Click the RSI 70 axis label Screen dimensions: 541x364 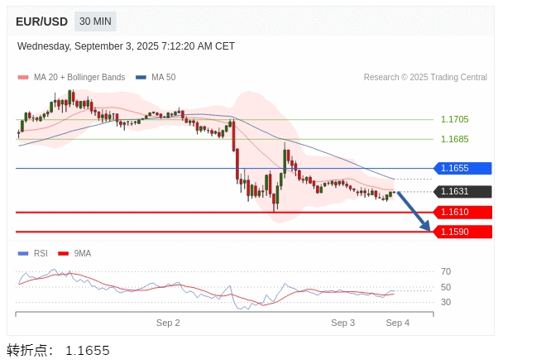pos(446,271)
